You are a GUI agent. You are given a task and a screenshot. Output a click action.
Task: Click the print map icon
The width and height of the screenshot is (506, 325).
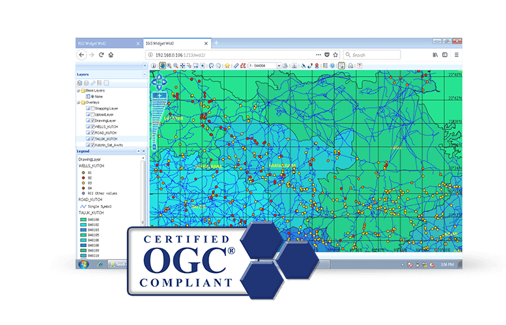[x=350, y=66]
